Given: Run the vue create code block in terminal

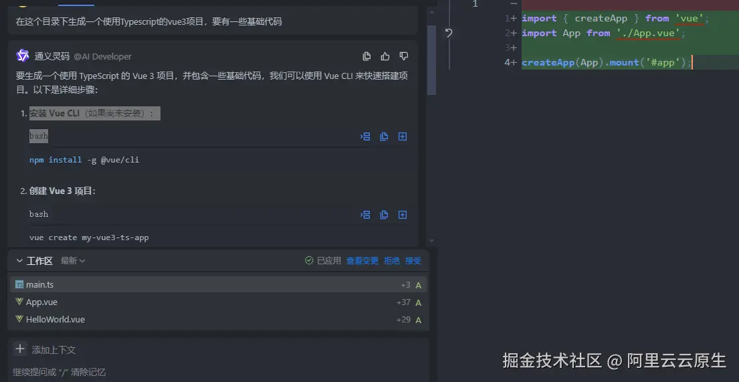Looking at the screenshot, I should 365,215.
